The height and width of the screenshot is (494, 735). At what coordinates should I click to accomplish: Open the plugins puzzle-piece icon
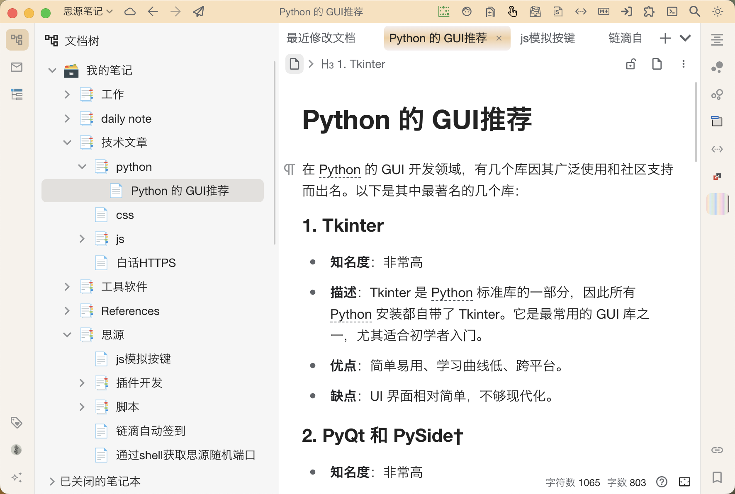pos(649,12)
